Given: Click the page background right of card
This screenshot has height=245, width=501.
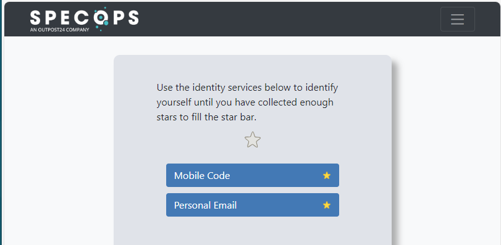Looking at the screenshot, I should pyautogui.click(x=447, y=140).
